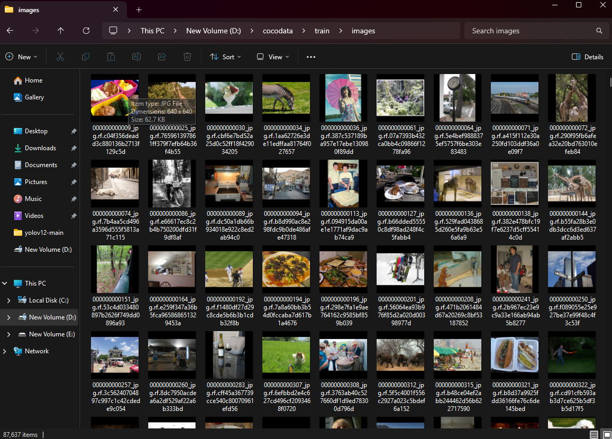Screen dimensions: 612x439
Task: Toggle the Details pane button
Action: pyautogui.click(x=588, y=57)
